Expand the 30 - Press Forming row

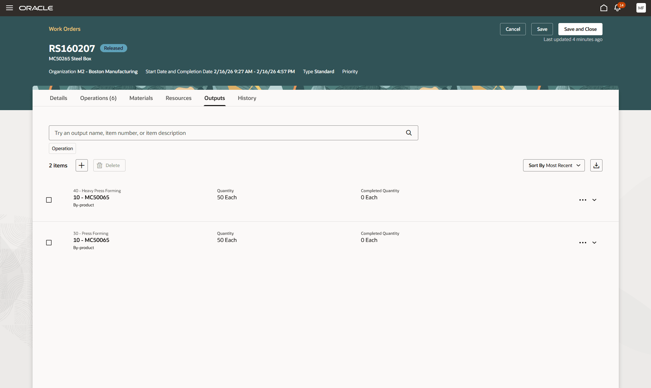tap(594, 243)
